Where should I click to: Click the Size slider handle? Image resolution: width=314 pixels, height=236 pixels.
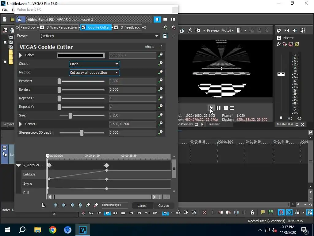tap(70, 116)
